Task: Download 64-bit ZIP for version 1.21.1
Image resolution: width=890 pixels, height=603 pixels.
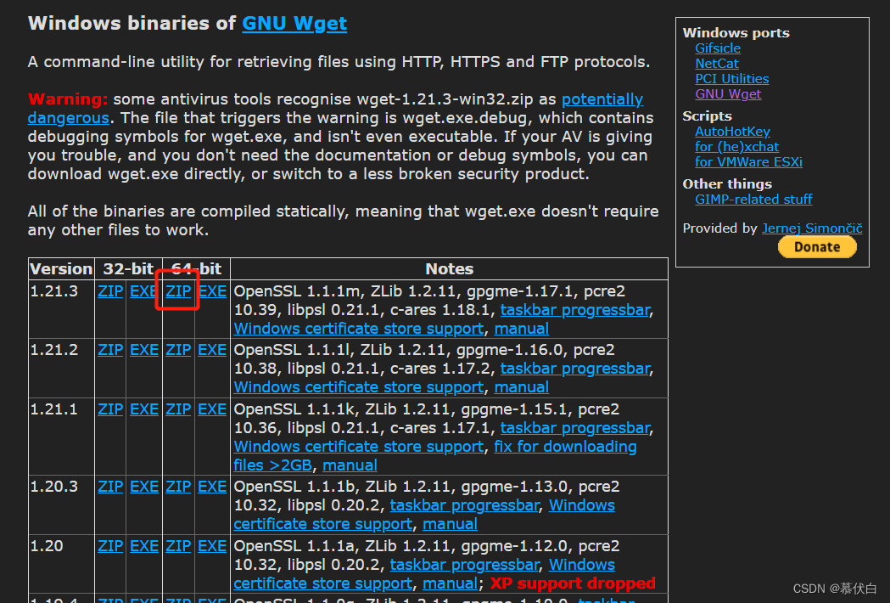Action: (178, 409)
